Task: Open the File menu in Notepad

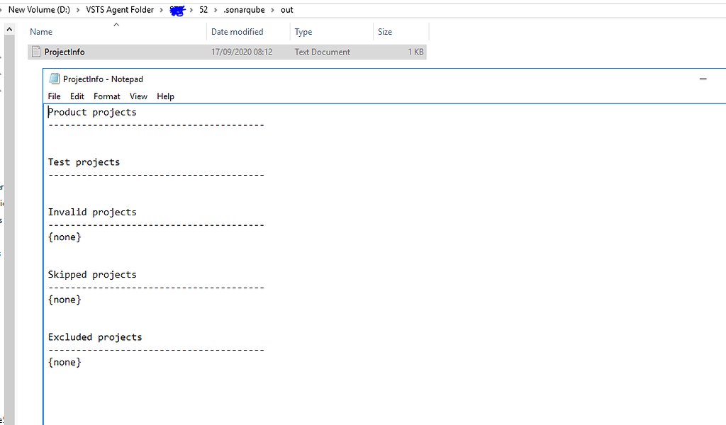Action: (x=54, y=96)
